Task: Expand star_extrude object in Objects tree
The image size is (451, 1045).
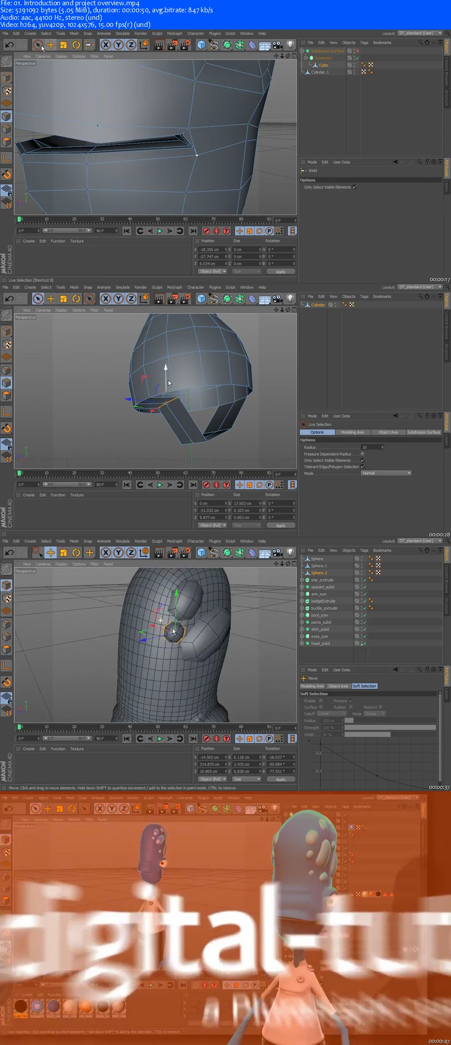Action: (302, 580)
